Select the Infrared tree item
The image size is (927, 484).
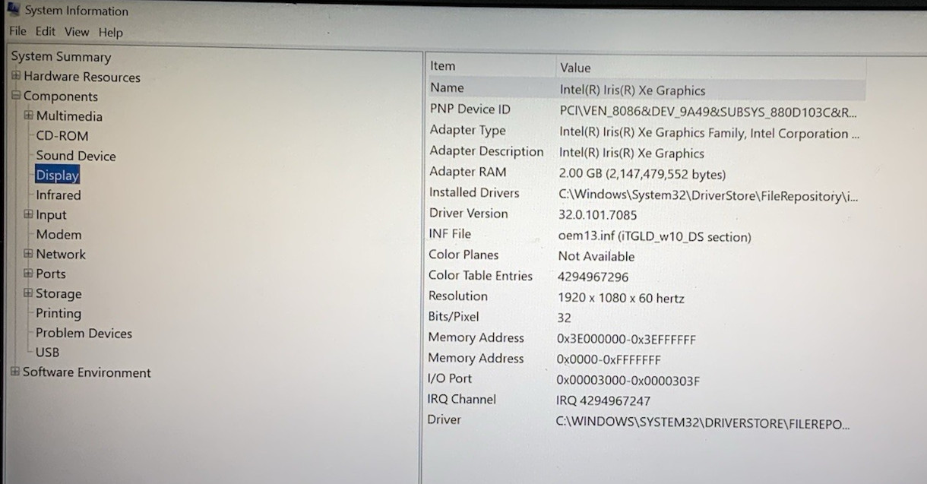click(x=59, y=195)
